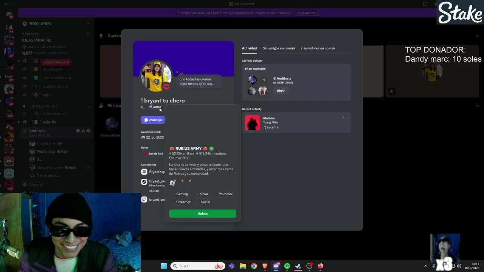Add a channel to CANALES DE VOZ
This screenshot has height=272, width=484.
(x=88, y=106)
